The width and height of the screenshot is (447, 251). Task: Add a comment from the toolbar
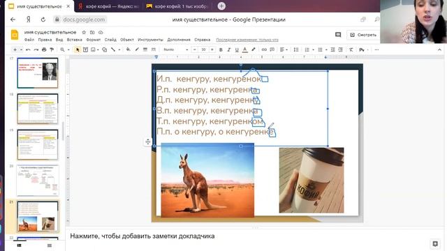coord(272,50)
